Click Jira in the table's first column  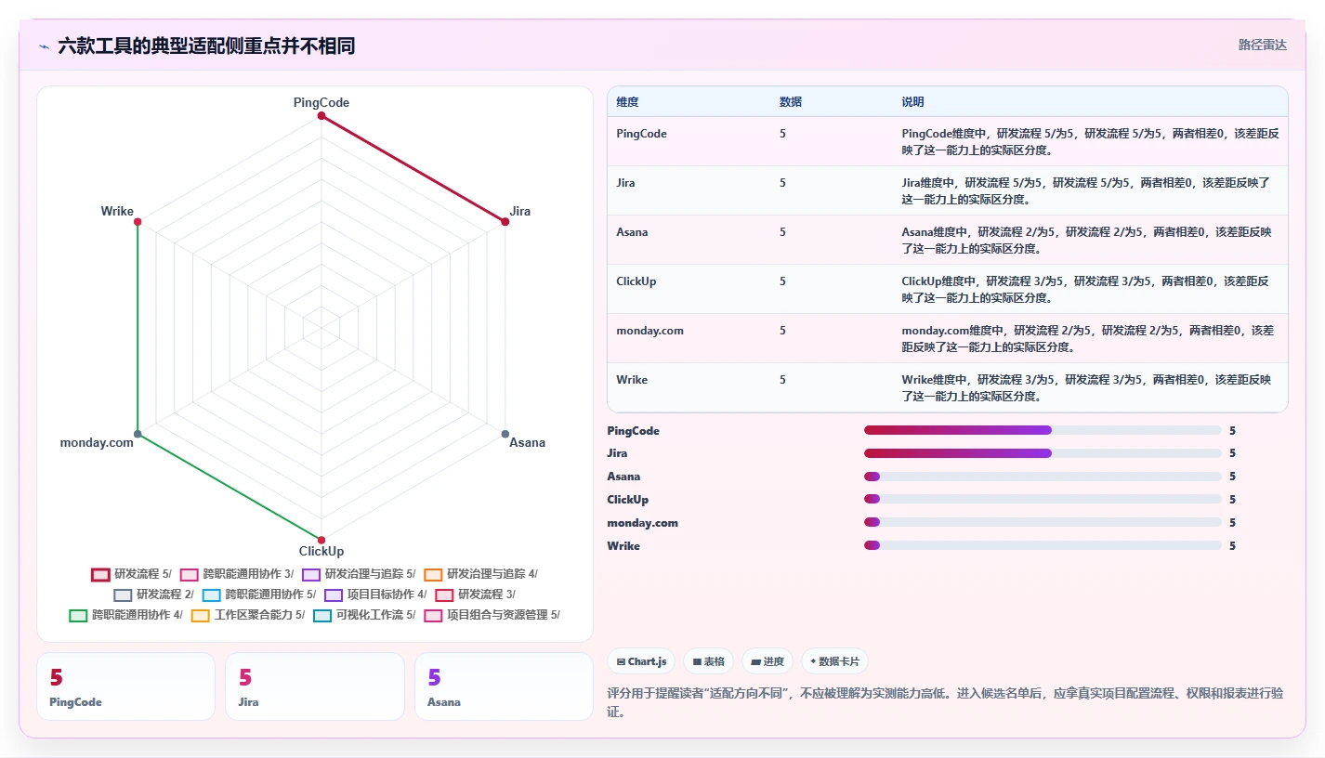(625, 183)
